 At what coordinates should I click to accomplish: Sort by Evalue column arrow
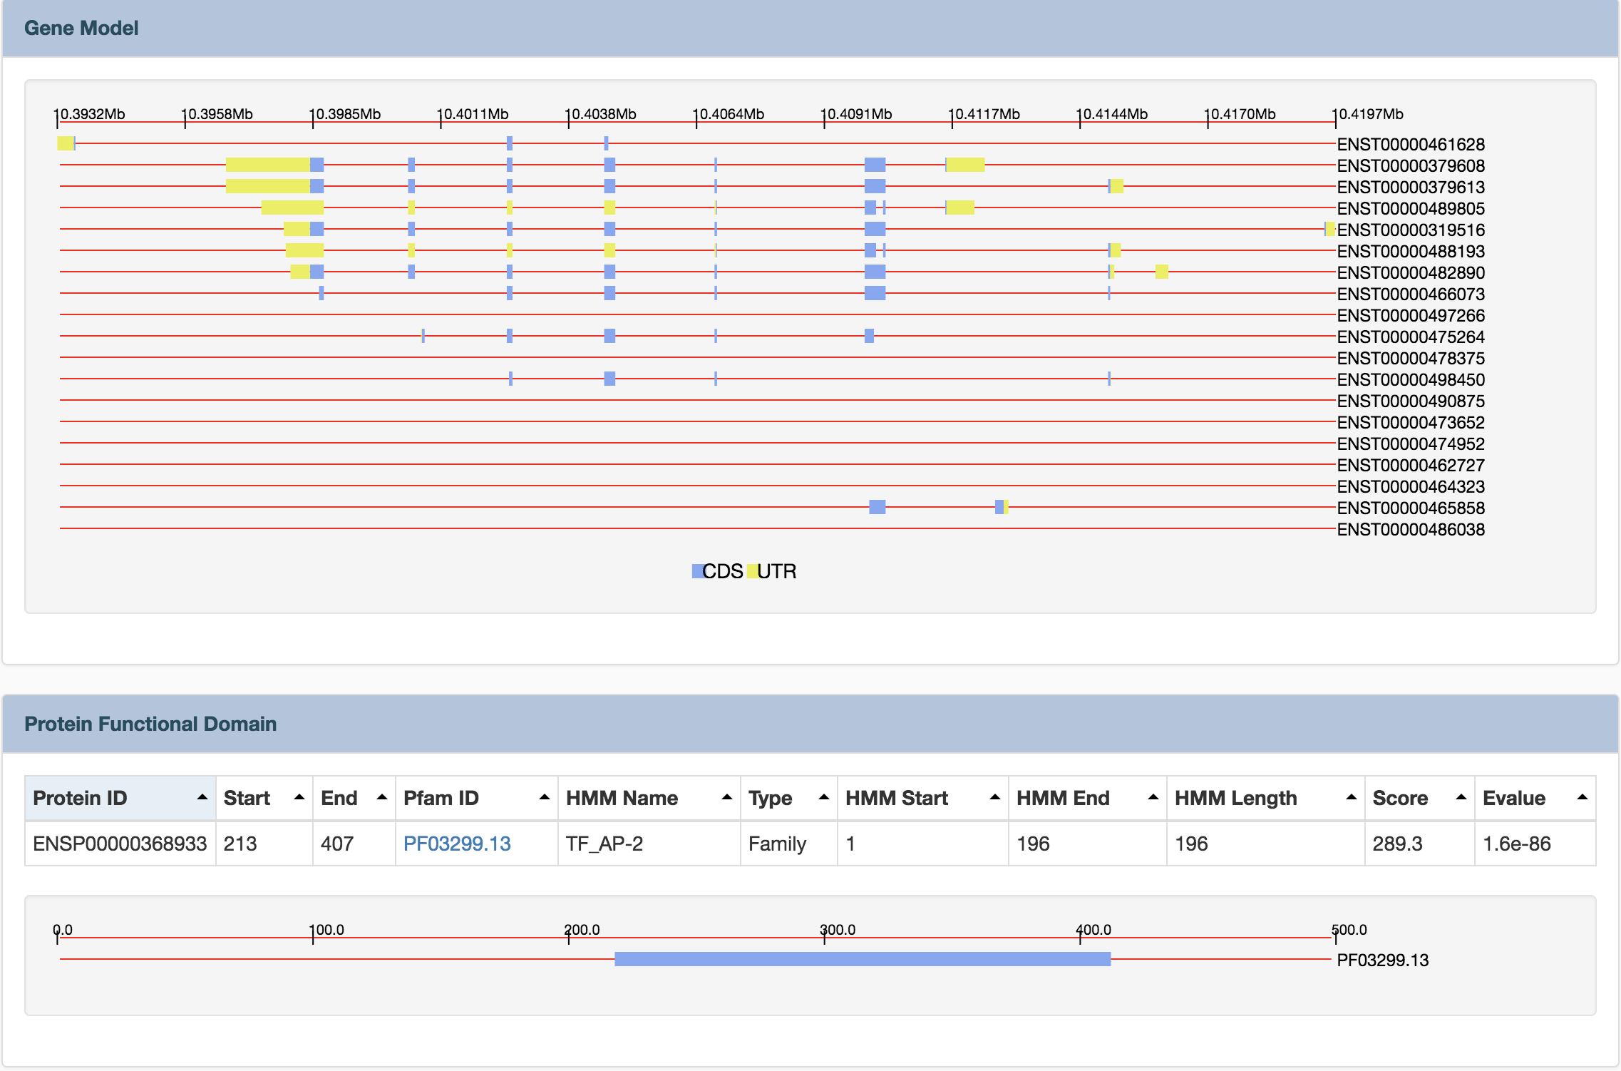1583,797
